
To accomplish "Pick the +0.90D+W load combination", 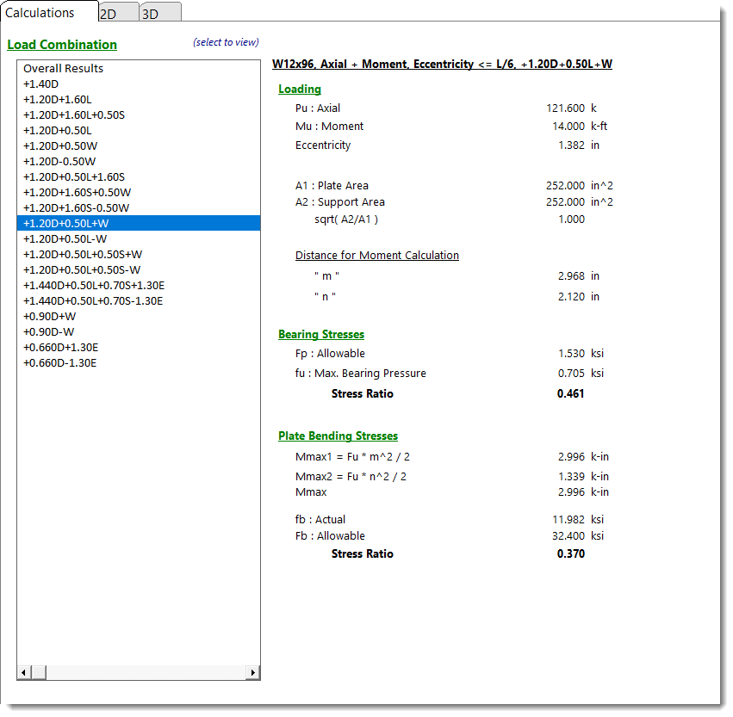I will [x=48, y=317].
